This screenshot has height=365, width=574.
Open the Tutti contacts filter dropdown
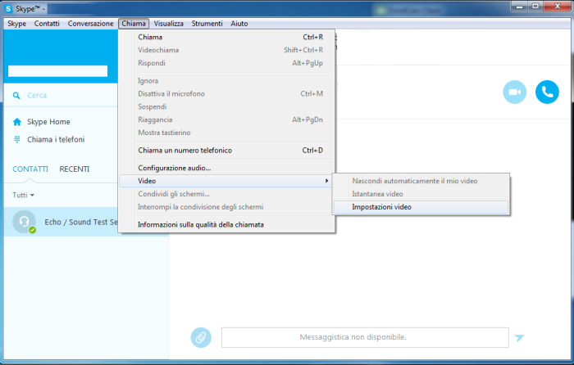click(x=23, y=195)
